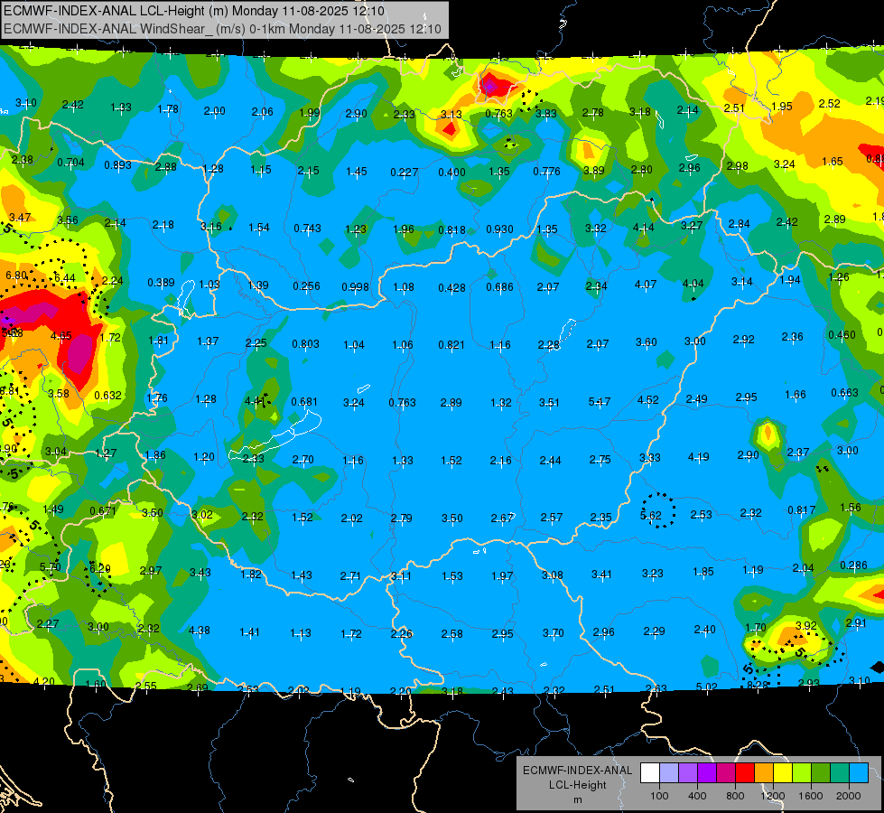The width and height of the screenshot is (884, 813).
Task: Click the grid value 0.776
Action: click(x=547, y=171)
